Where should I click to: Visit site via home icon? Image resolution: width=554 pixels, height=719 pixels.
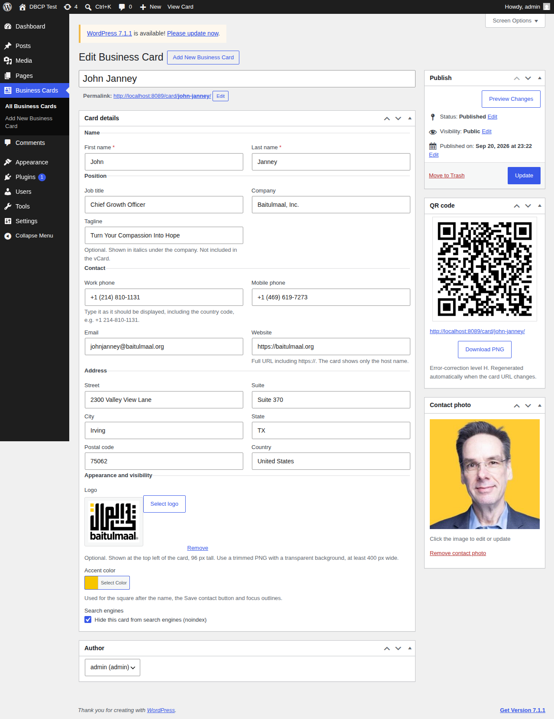tap(23, 7)
